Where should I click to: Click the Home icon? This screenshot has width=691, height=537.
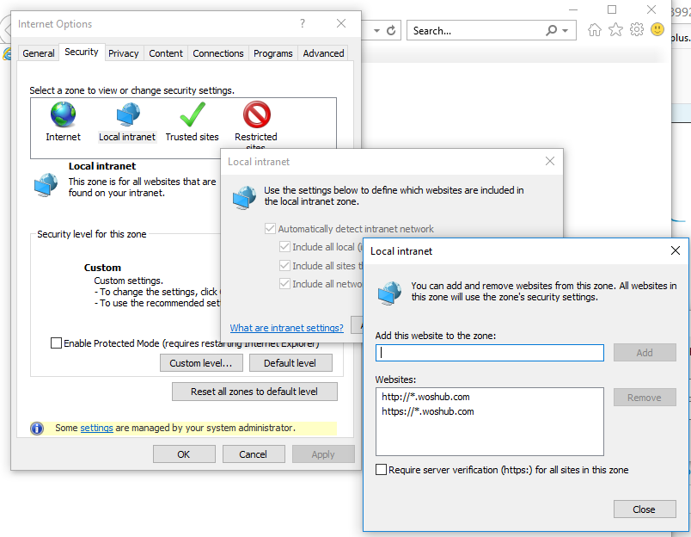(x=594, y=29)
